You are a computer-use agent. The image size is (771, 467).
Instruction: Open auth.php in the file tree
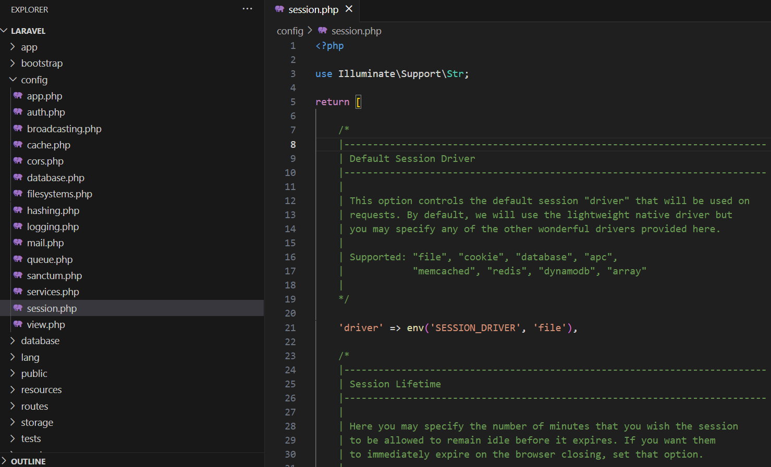click(x=46, y=112)
